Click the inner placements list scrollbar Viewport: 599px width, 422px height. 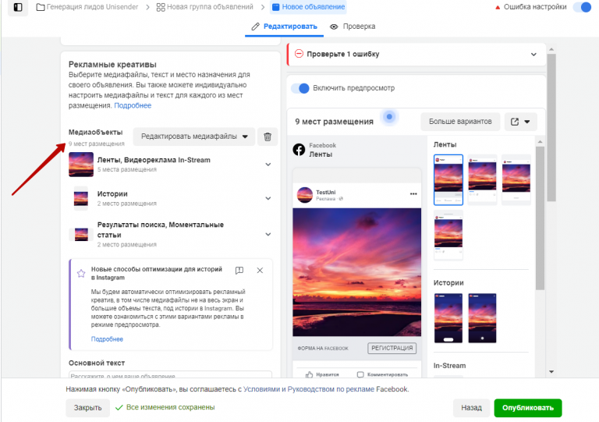click(x=540, y=218)
